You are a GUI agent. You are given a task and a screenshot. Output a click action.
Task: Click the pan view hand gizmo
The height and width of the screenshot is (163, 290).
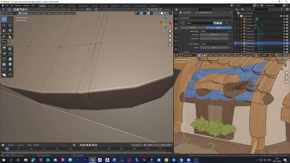[170, 35]
